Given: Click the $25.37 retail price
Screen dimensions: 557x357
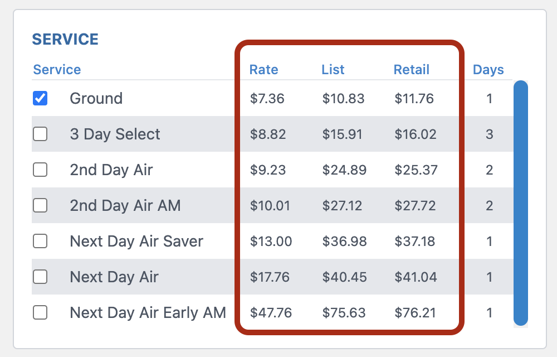Looking at the screenshot, I should tap(416, 170).
